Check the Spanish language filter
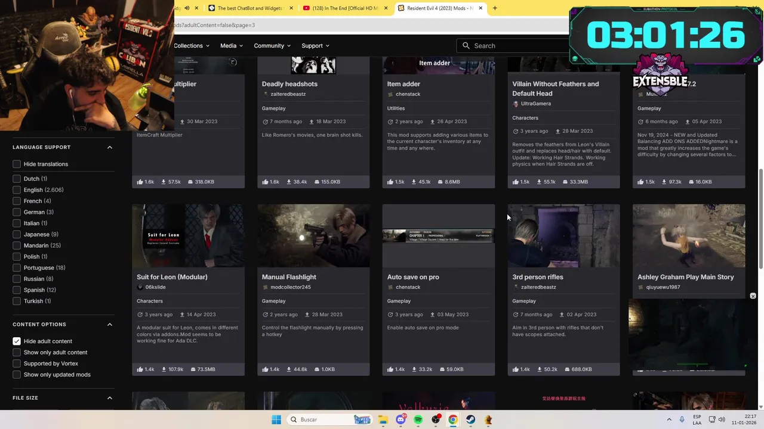 (17, 290)
